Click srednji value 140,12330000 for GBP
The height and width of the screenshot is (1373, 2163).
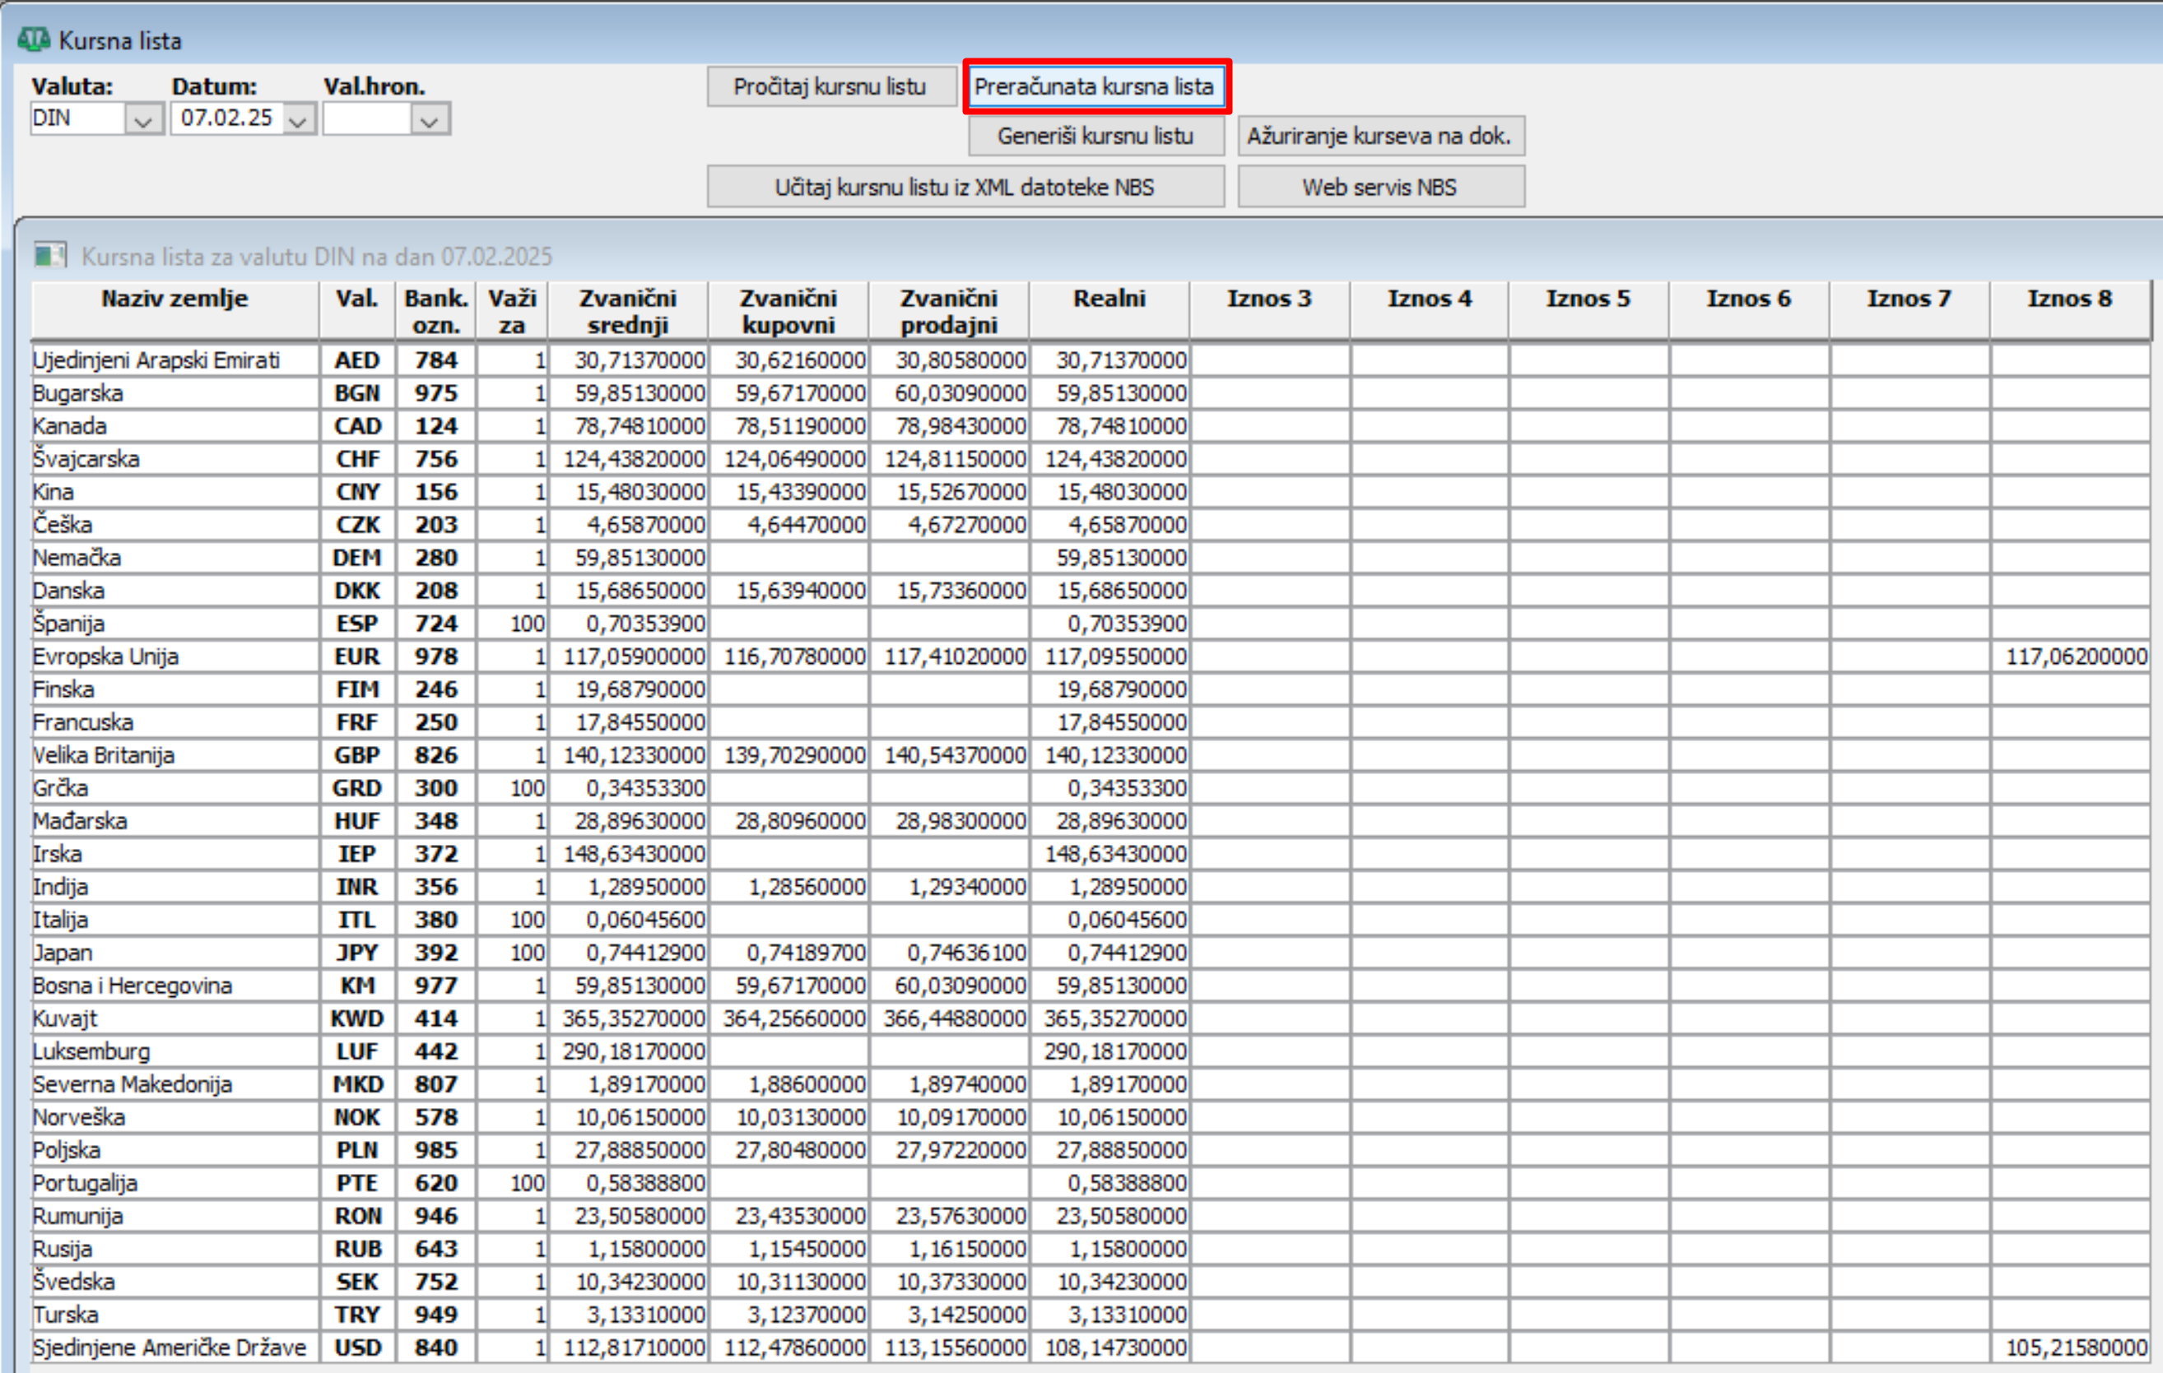628,756
